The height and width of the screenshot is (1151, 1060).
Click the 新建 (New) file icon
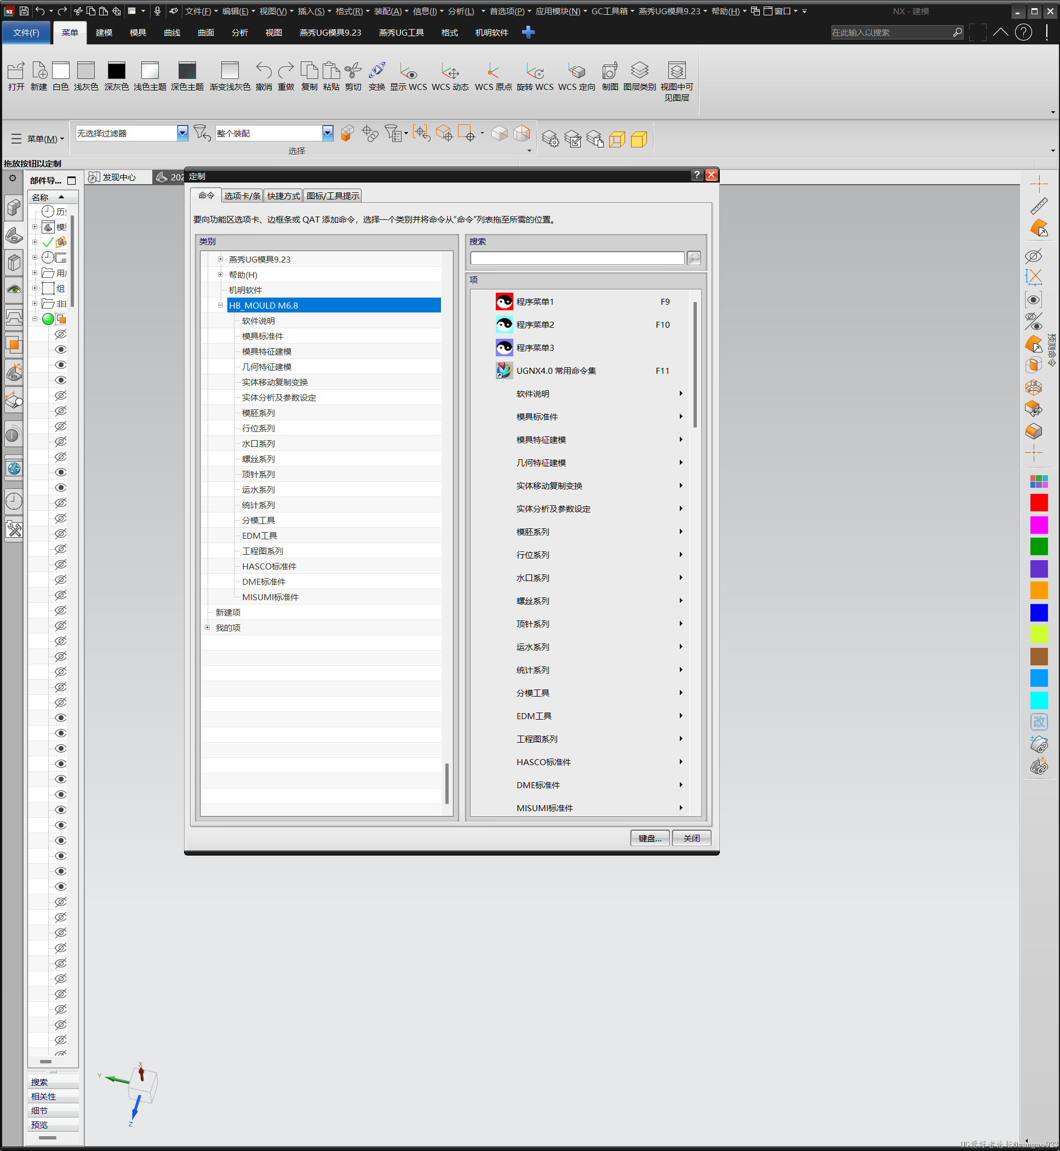39,72
